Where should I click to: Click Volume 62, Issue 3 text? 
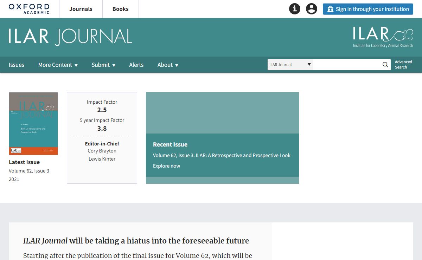coord(29,171)
